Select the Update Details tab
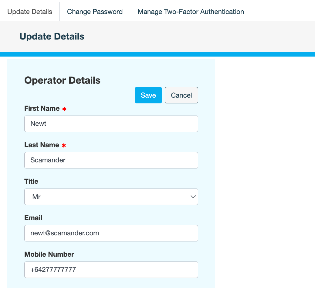Screen dimensions: 315x298 [30, 12]
